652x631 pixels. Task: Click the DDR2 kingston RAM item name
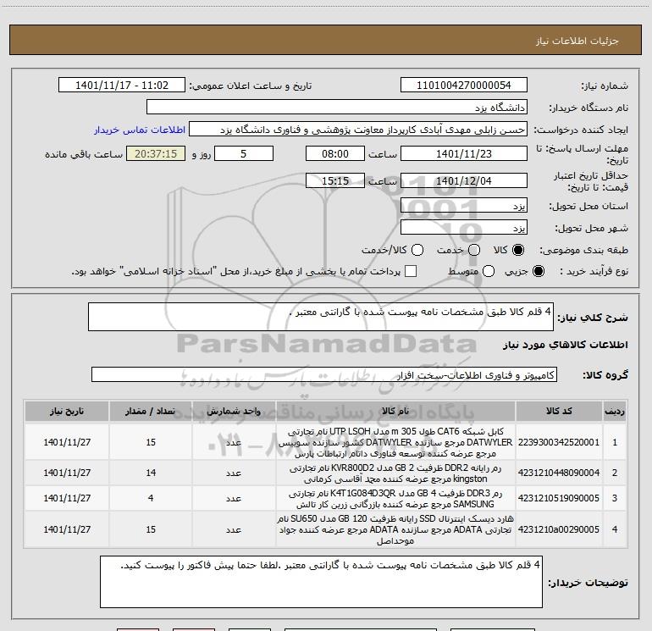pyautogui.click(x=395, y=473)
